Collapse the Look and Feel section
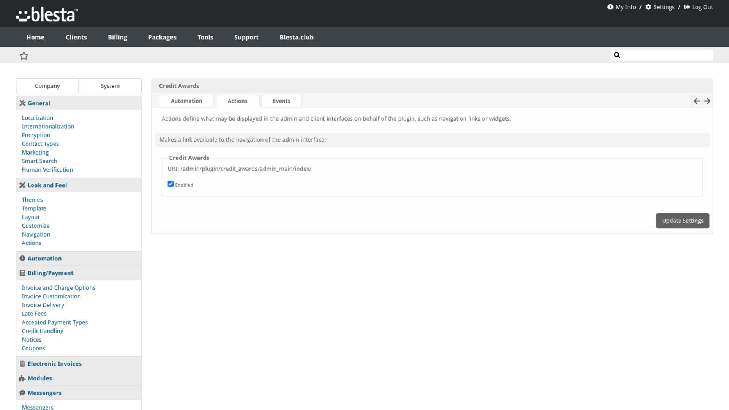Screen dimensions: 729x410 tap(79, 185)
